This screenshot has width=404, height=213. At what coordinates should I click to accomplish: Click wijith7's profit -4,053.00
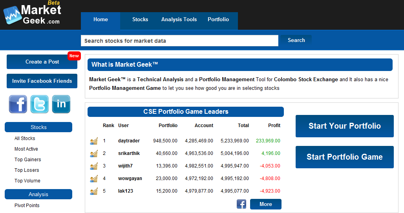(270, 166)
